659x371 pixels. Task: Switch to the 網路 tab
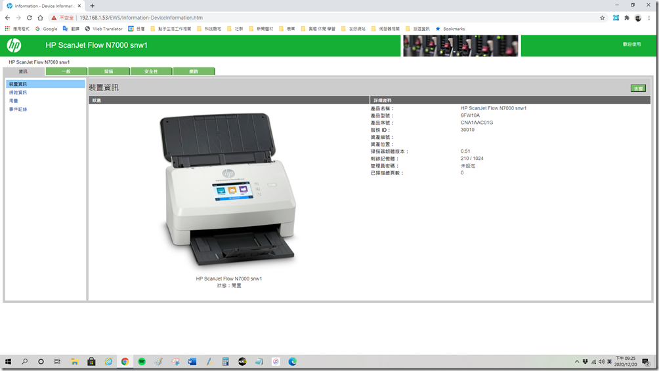[x=194, y=71]
